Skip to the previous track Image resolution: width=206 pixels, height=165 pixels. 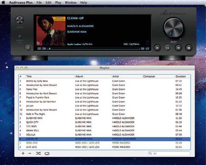click(x=157, y=48)
